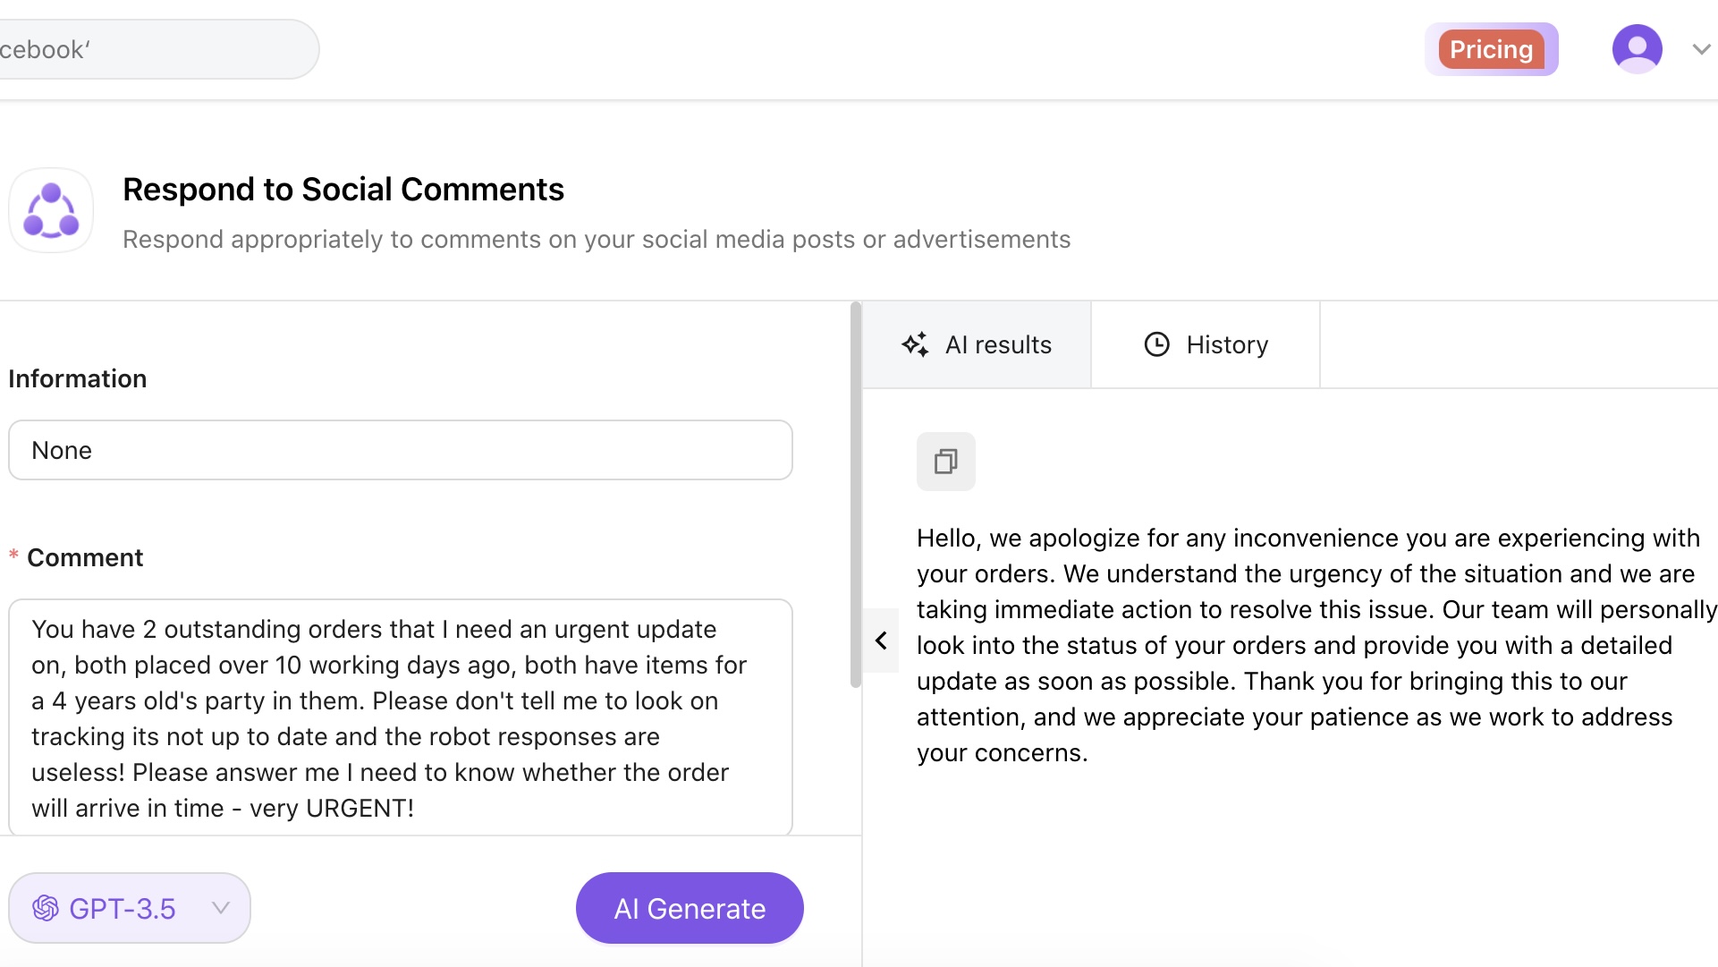Click the GPT logo in the model selector

point(45,907)
